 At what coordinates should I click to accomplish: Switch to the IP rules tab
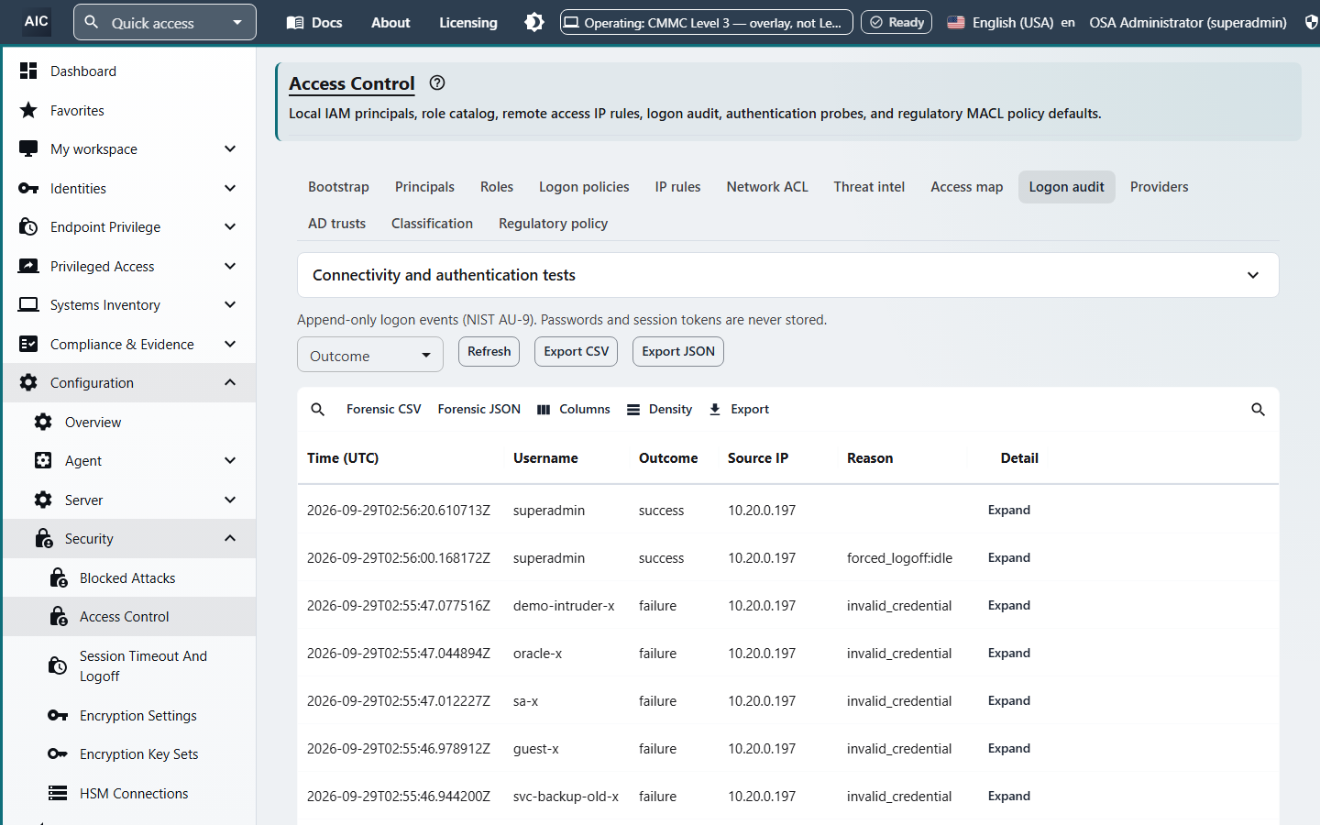click(677, 187)
